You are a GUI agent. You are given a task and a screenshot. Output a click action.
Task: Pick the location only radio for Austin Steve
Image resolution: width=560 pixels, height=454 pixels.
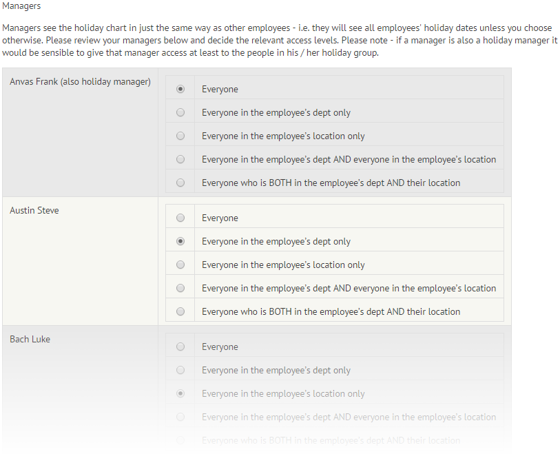(x=180, y=265)
